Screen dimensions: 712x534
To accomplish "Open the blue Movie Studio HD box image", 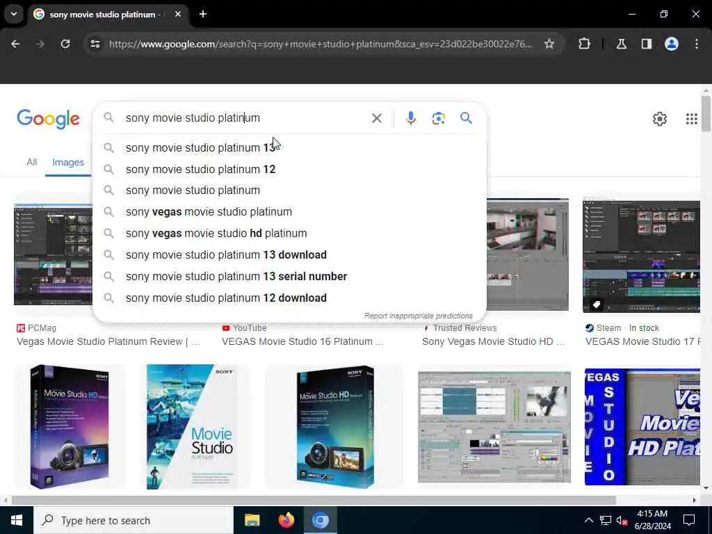I will tap(334, 427).
